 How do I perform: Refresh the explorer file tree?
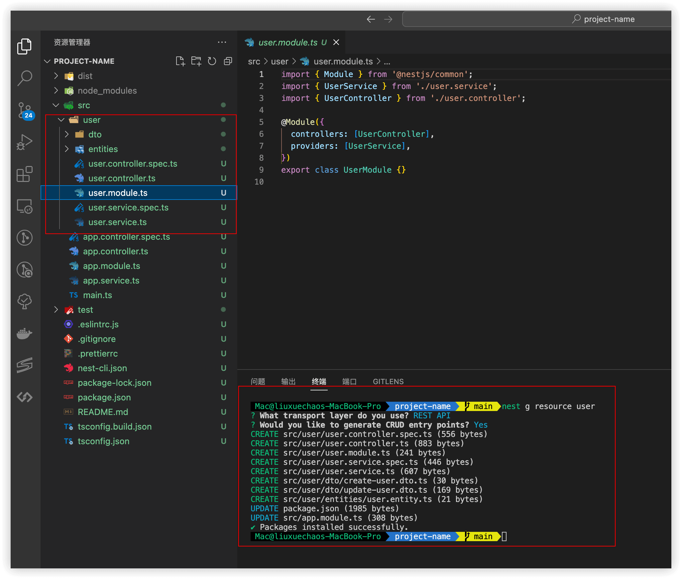click(x=212, y=61)
